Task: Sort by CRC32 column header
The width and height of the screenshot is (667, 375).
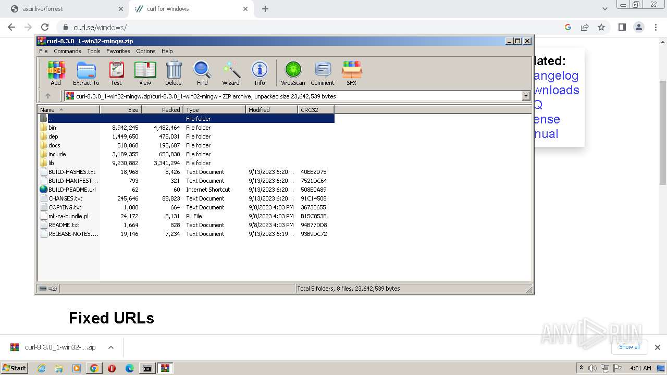Action: pyautogui.click(x=316, y=110)
